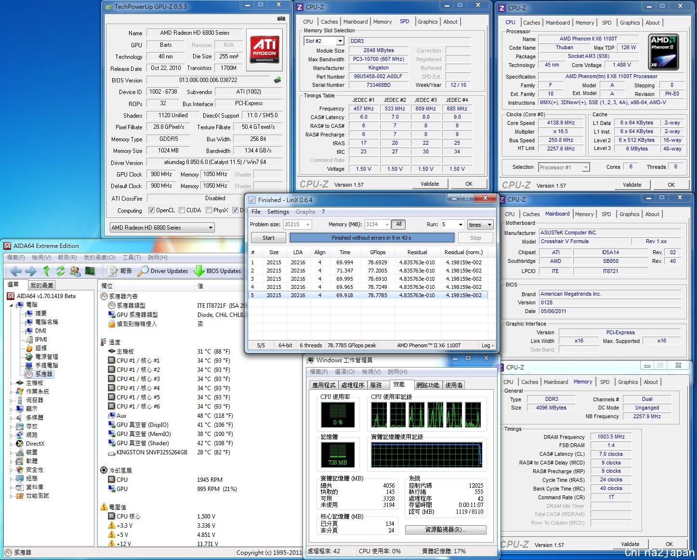Screen dimensions: 697x560
Task: Click the ATI Radeon logo in GPU-Z
Action: point(264,50)
